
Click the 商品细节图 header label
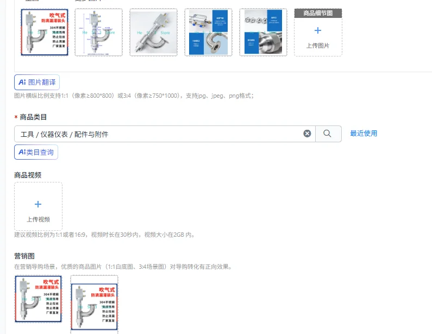(x=318, y=13)
